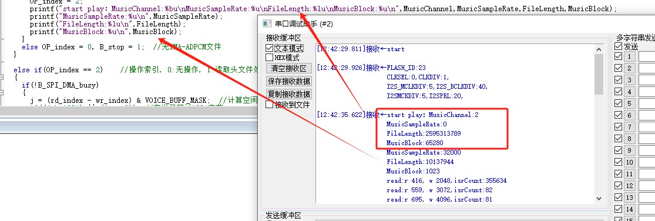Send string number 6 button

(630, 115)
